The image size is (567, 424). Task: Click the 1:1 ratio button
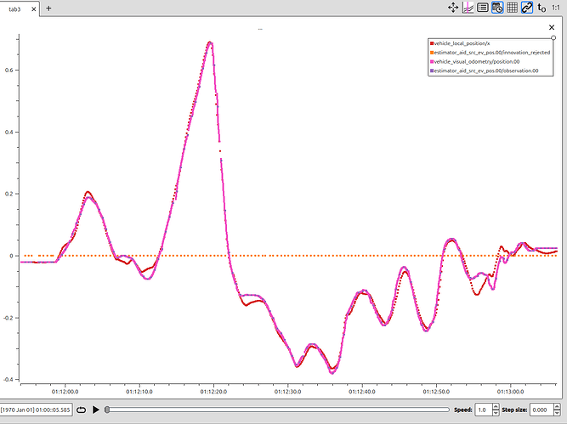[556, 8]
